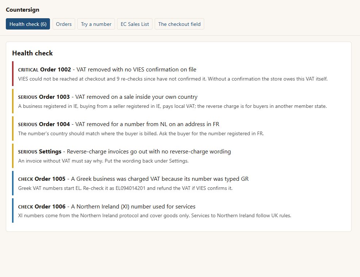Go to the EC Sales List tab

point(135,24)
